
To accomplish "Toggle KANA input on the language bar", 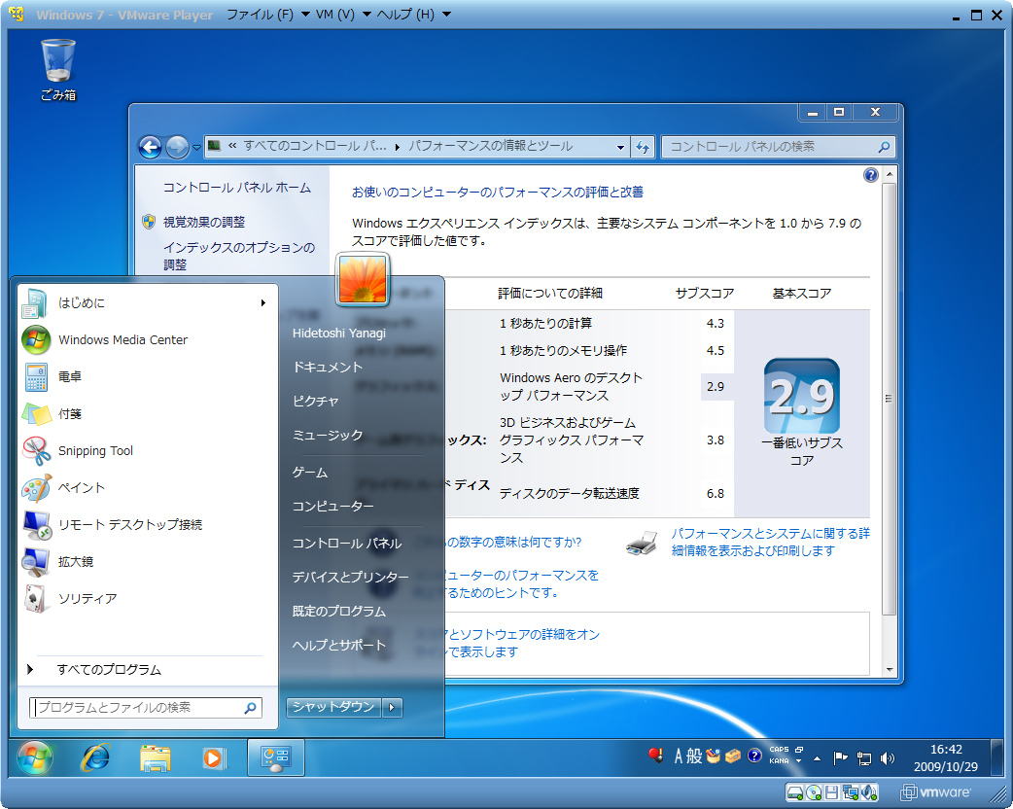I will [x=778, y=760].
